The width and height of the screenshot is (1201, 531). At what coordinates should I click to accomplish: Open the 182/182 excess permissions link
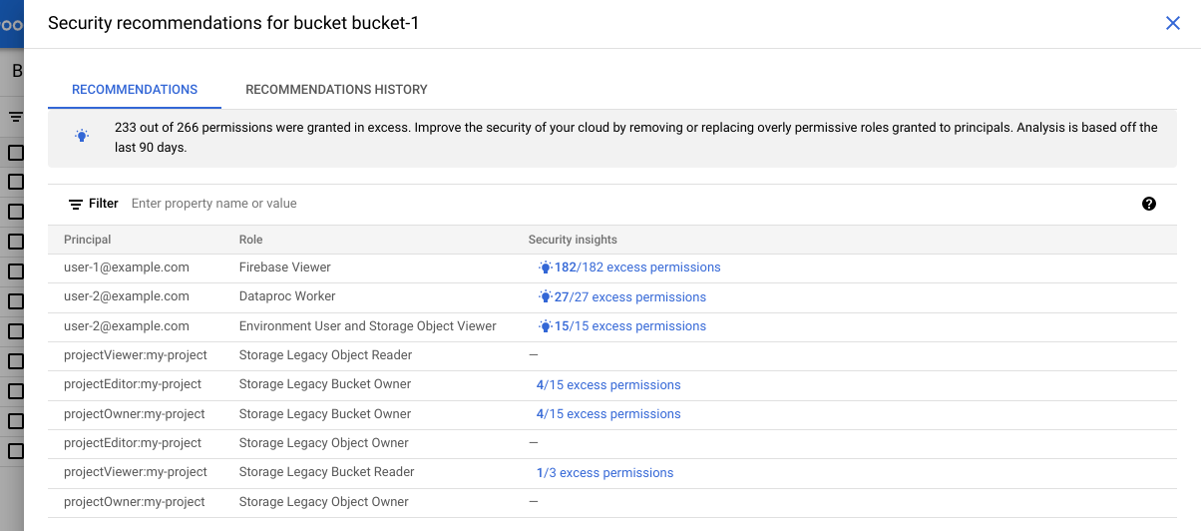coord(636,267)
